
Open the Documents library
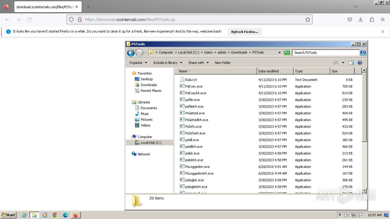149,108
